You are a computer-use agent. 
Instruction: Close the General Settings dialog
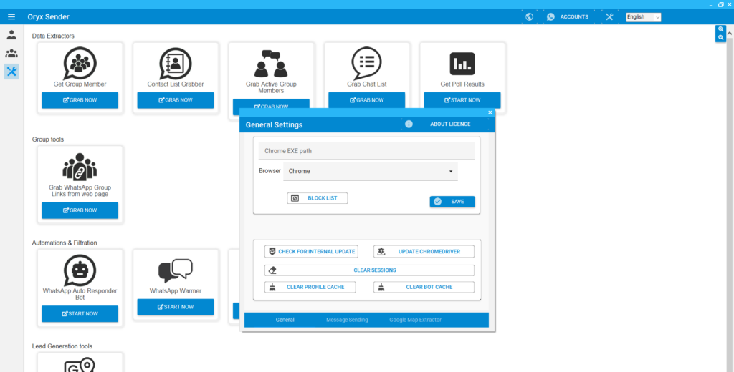coord(490,112)
